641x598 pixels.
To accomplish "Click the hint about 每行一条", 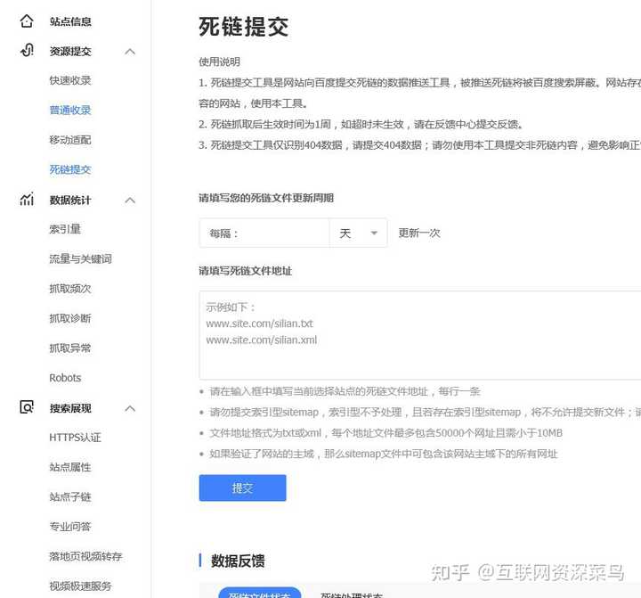I will pos(345,391).
